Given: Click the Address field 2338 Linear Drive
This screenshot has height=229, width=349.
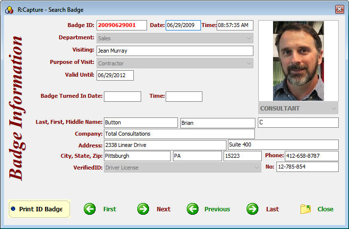Looking at the screenshot, I should click(x=165, y=145).
